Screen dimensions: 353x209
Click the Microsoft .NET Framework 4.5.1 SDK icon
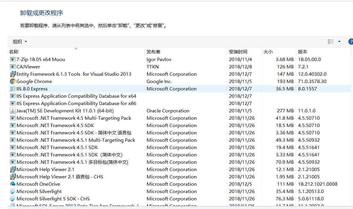pos(13,147)
